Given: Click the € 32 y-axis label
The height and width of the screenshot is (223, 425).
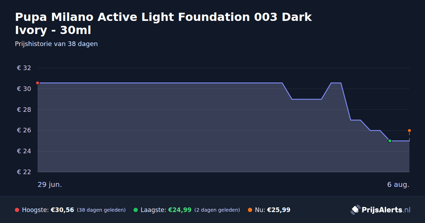Looking at the screenshot, I should [x=24, y=68].
